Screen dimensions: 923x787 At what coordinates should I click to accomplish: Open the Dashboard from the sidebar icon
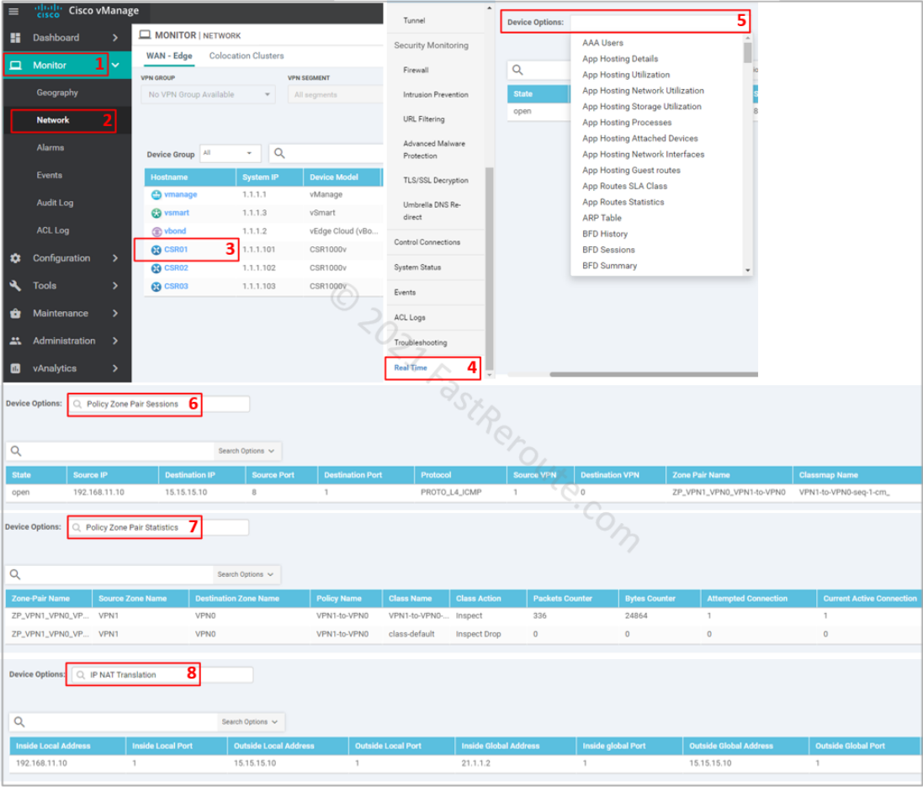[x=14, y=38]
